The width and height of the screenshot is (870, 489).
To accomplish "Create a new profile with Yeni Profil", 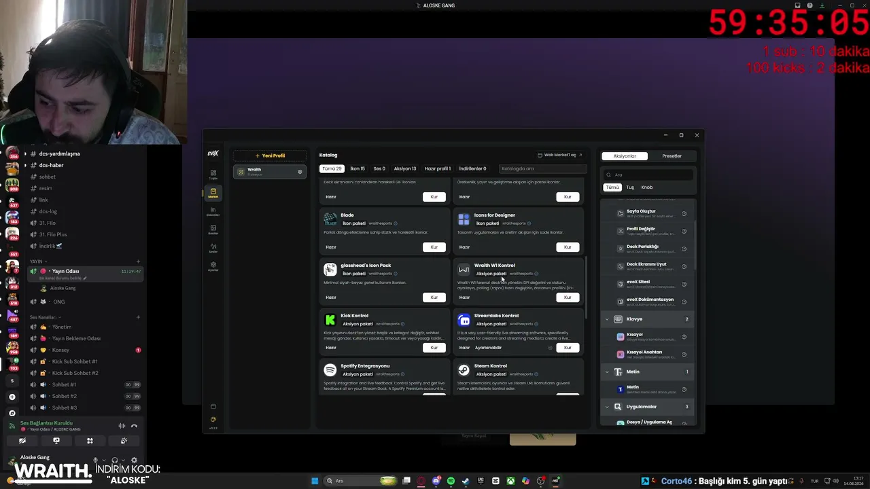I will (270, 156).
